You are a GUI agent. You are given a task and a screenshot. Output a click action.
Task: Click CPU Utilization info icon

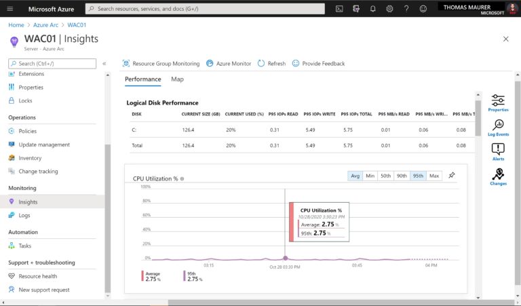tap(182, 178)
